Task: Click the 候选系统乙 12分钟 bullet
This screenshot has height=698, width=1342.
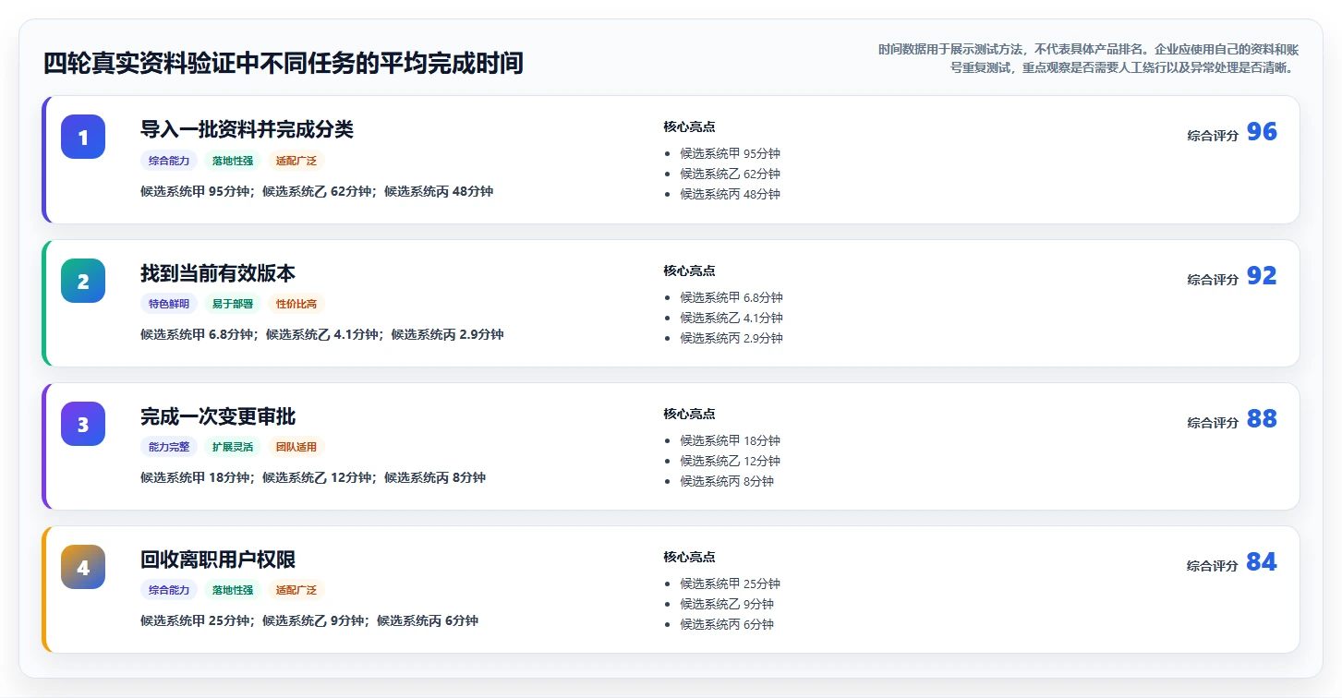Action: pyautogui.click(x=731, y=462)
